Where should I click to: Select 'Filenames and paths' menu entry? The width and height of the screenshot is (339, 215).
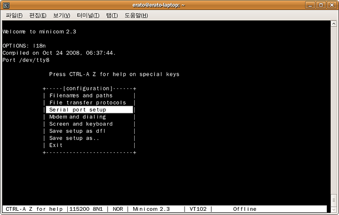tap(81, 96)
